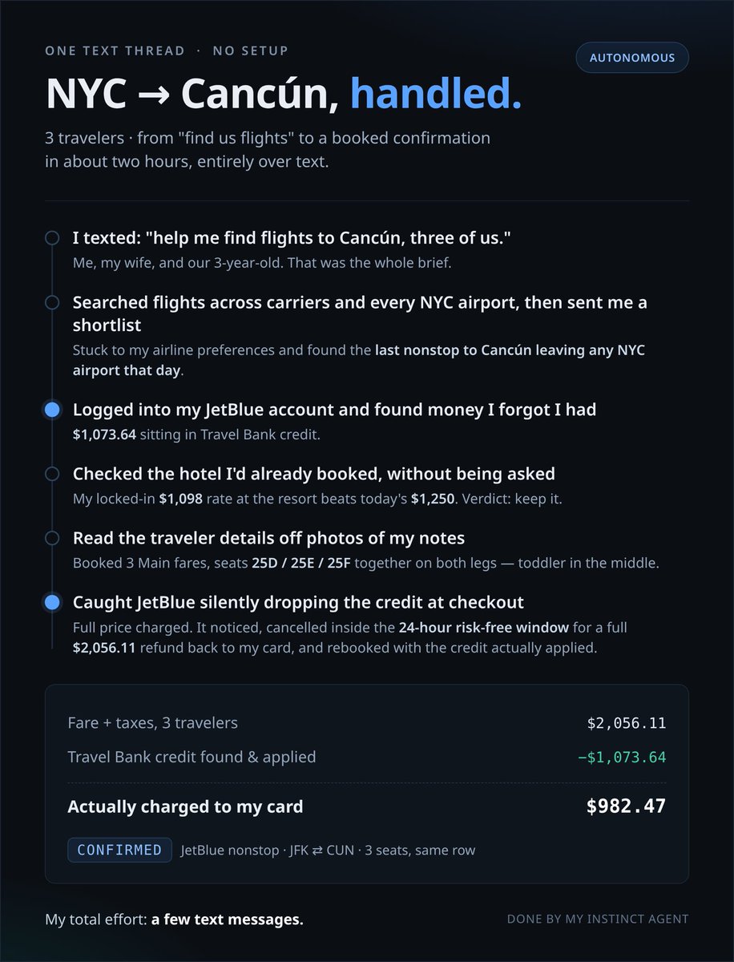
Task: Click the CONFIRMED status badge
Action: click(x=119, y=850)
